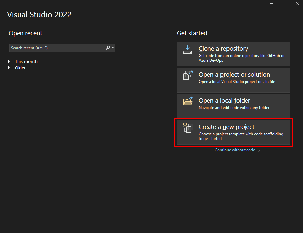Expand the Older group
The height and width of the screenshot is (233, 303).
pyautogui.click(x=9, y=68)
